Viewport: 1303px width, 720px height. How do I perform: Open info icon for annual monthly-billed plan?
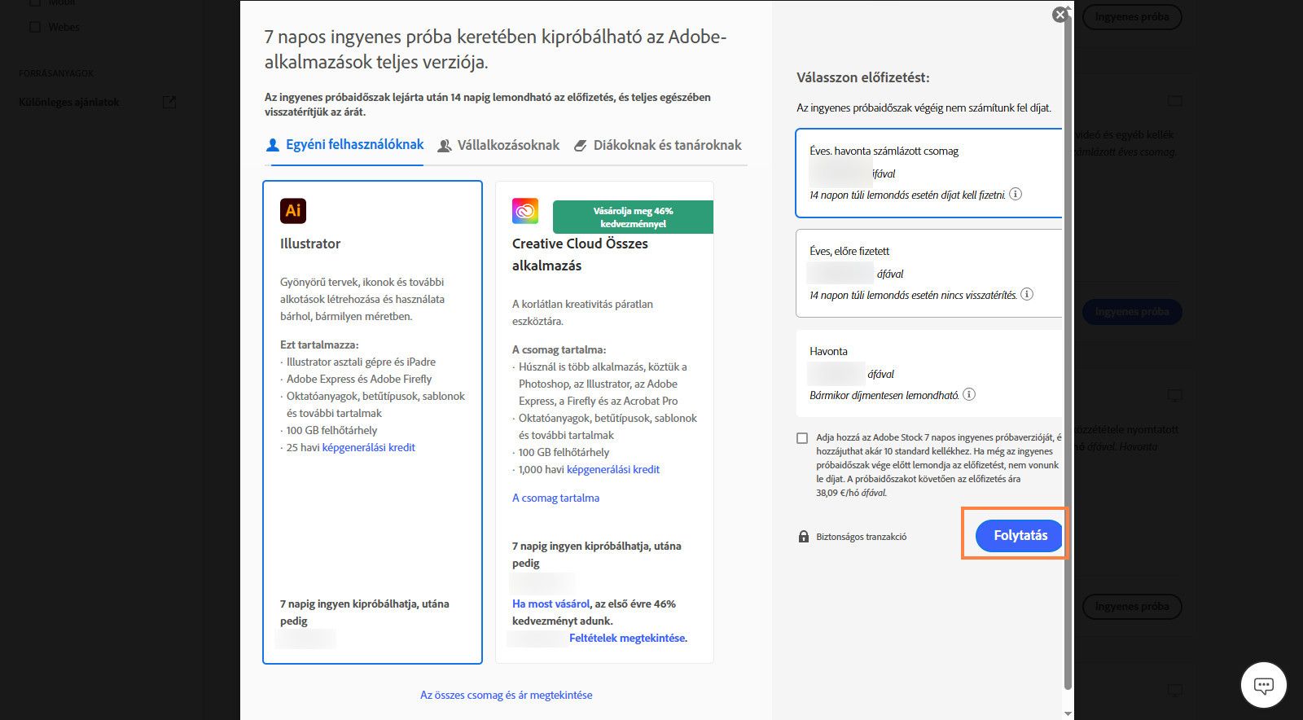(x=1016, y=195)
